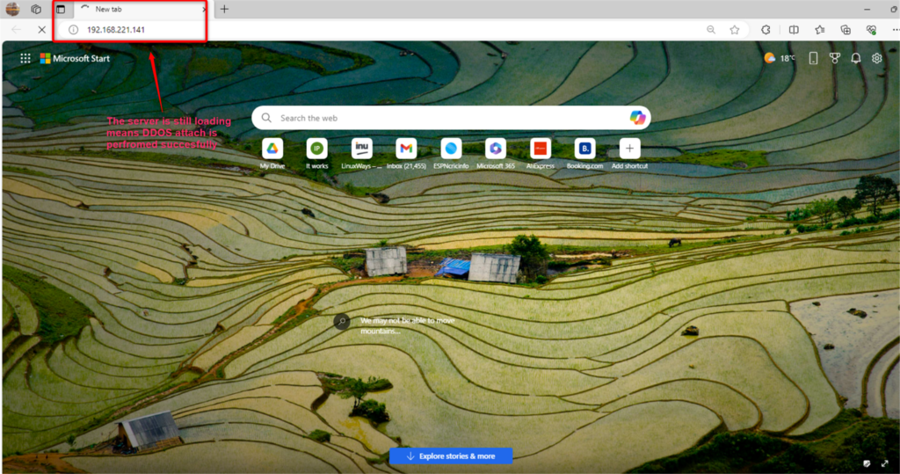Open notifications bell
The width and height of the screenshot is (900, 474).
856,58
